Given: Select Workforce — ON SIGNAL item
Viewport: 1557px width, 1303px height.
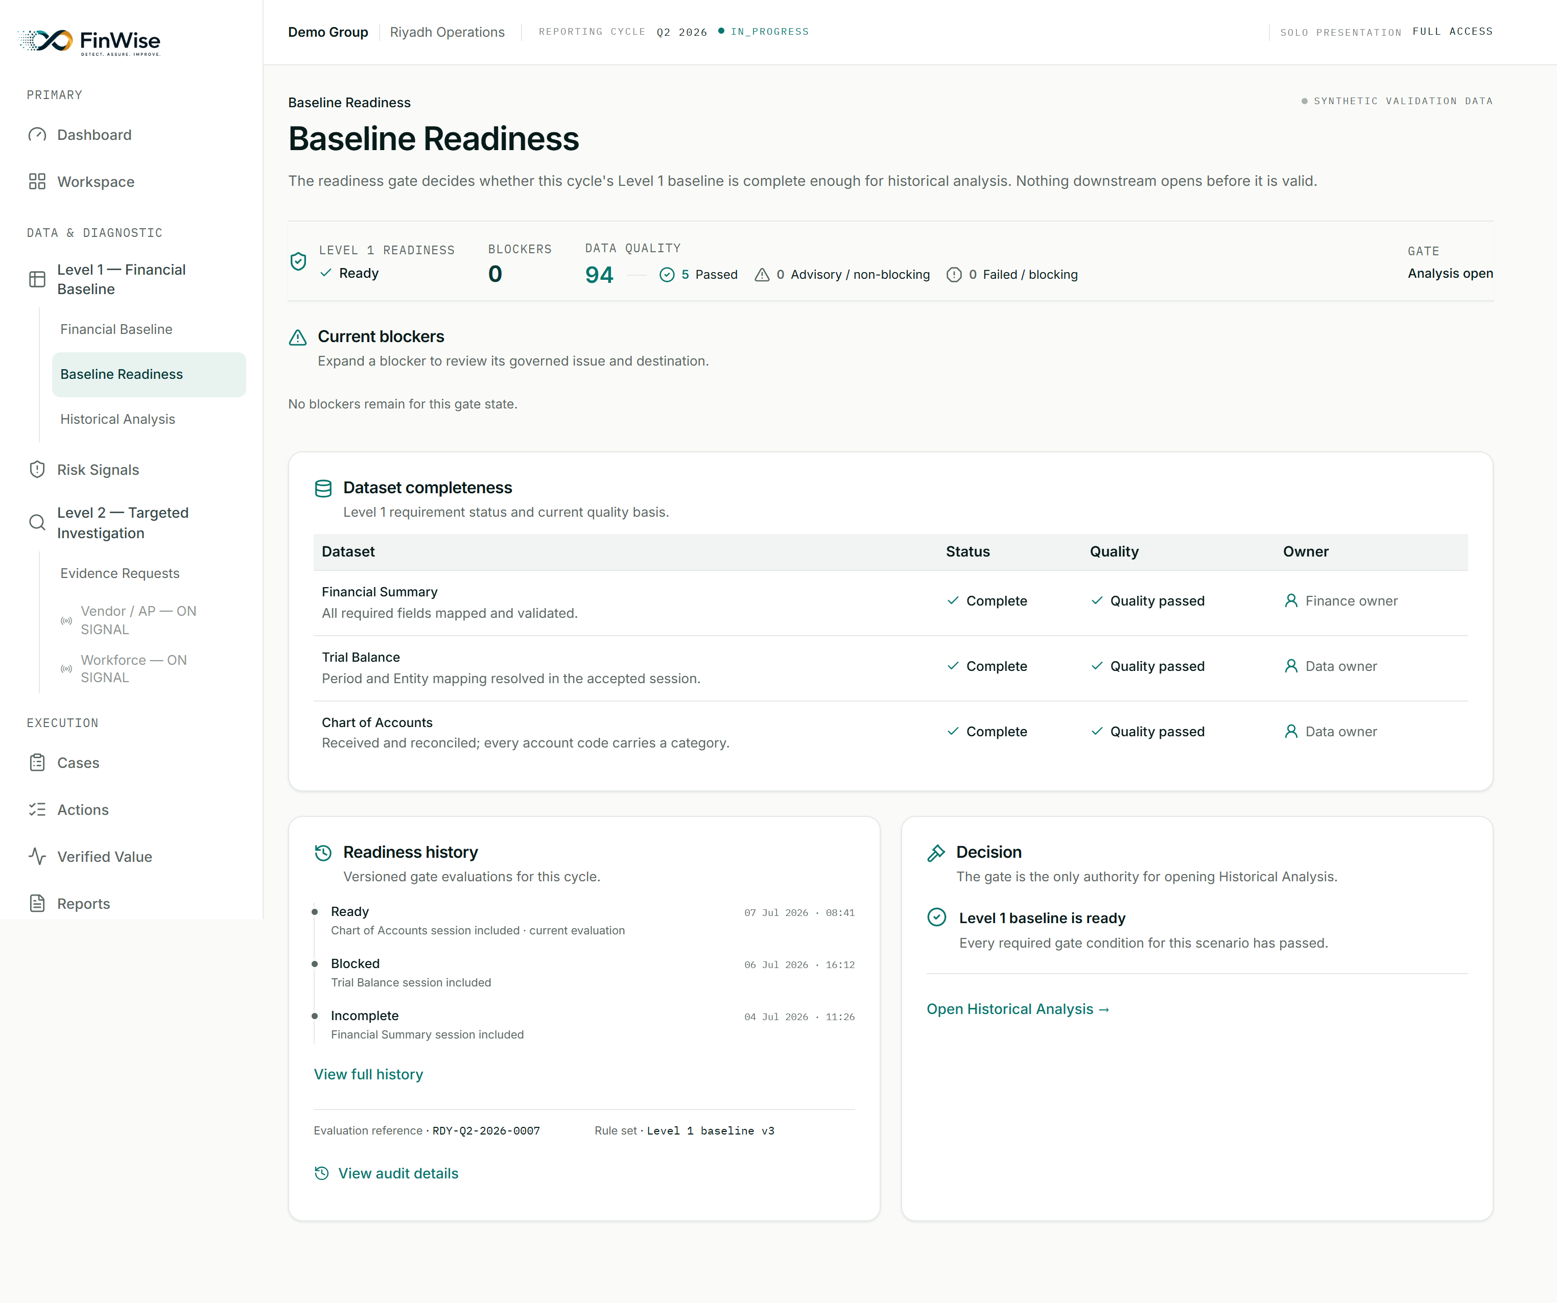Looking at the screenshot, I should coord(134,668).
